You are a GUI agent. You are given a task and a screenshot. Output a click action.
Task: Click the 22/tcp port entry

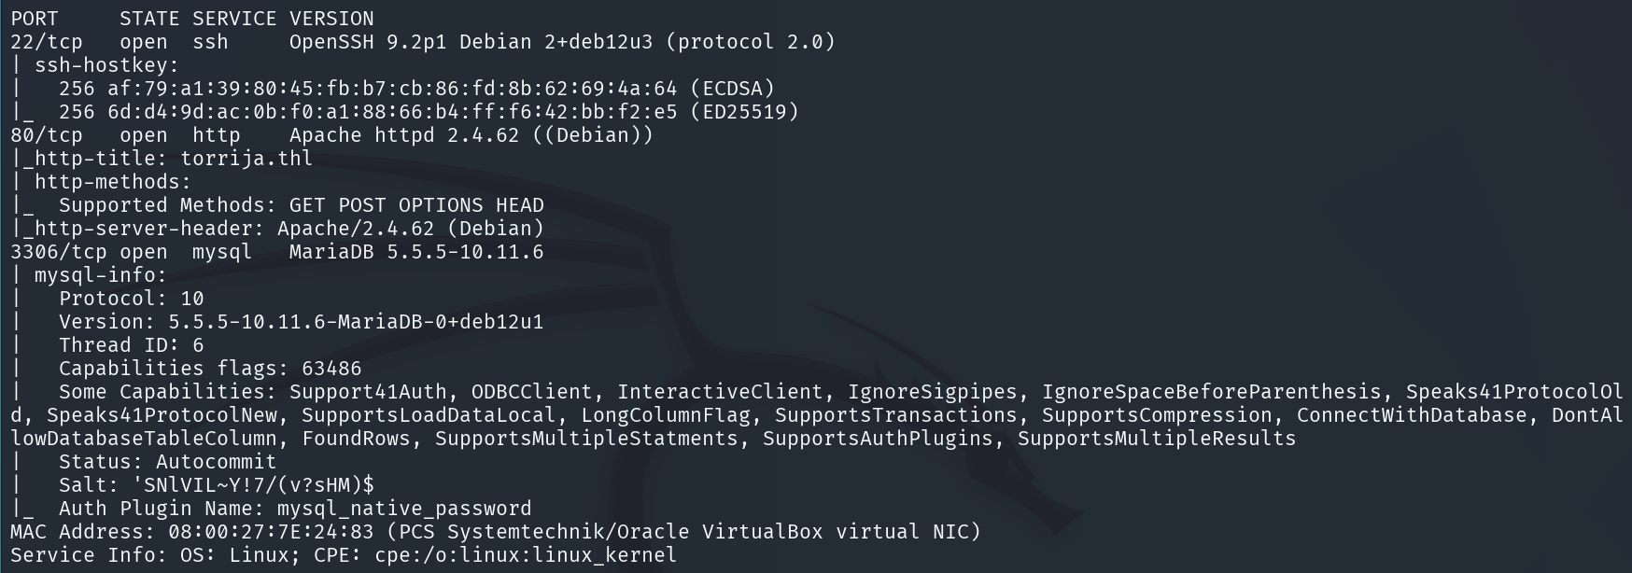point(47,42)
